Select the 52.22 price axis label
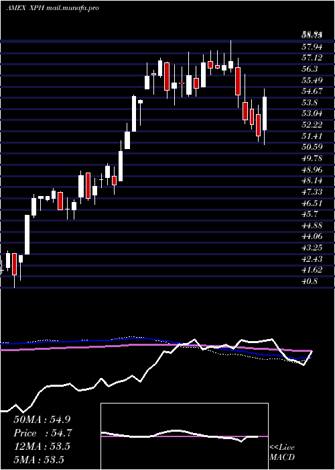This screenshot has height=470, width=335. 312,125
